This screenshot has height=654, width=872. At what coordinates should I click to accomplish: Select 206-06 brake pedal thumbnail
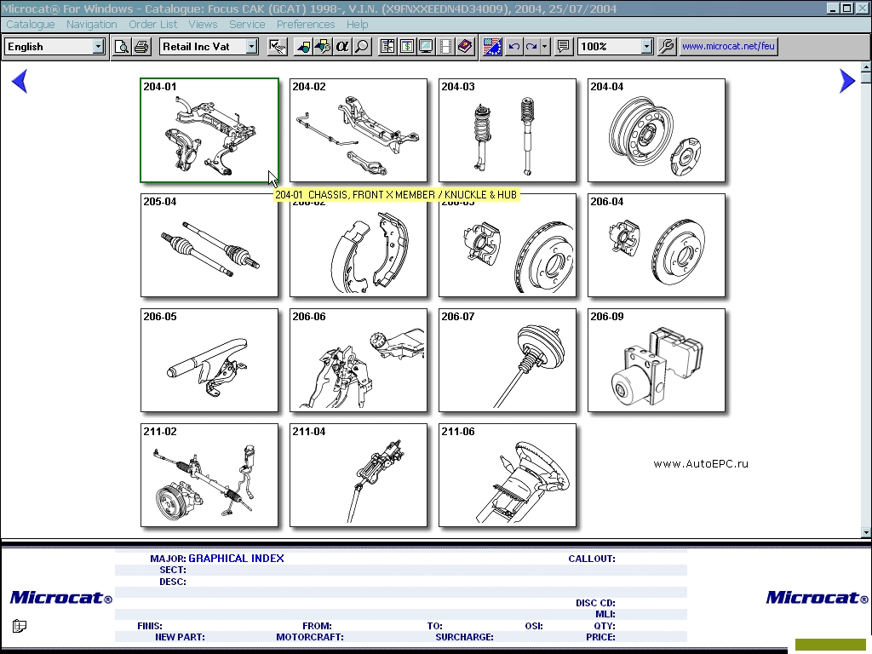[x=359, y=360]
